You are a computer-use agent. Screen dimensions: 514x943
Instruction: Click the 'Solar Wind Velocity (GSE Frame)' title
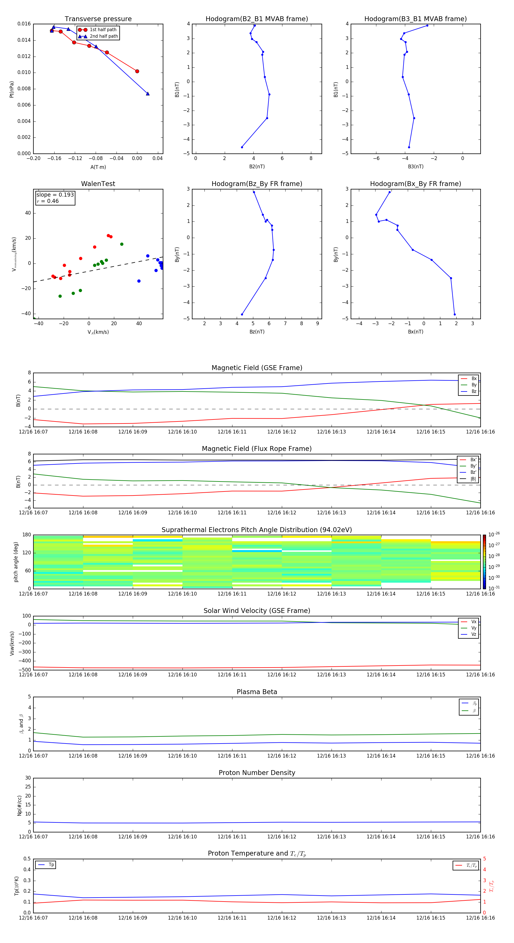[x=257, y=611]
